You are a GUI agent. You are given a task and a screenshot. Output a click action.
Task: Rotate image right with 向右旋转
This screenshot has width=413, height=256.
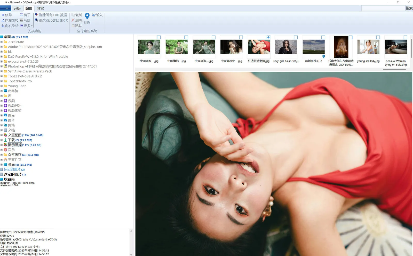pyautogui.click(x=3, y=26)
